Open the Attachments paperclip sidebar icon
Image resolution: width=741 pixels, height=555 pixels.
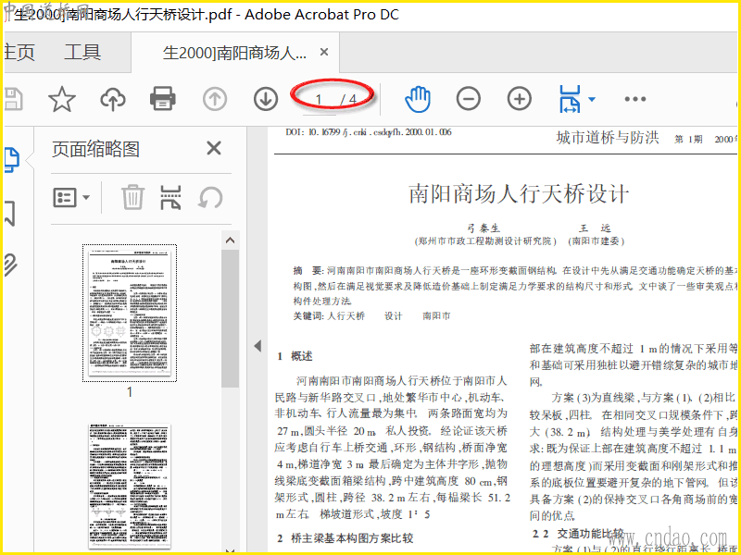click(x=10, y=265)
